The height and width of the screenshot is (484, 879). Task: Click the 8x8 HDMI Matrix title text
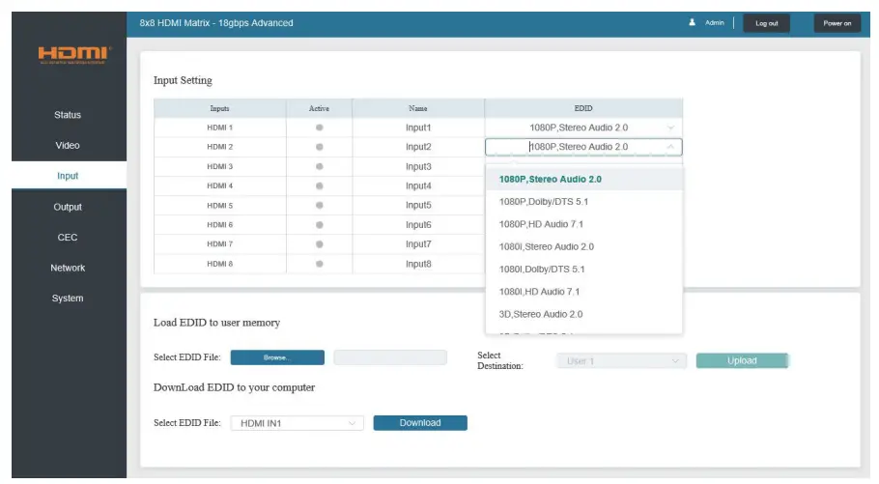[x=216, y=23]
